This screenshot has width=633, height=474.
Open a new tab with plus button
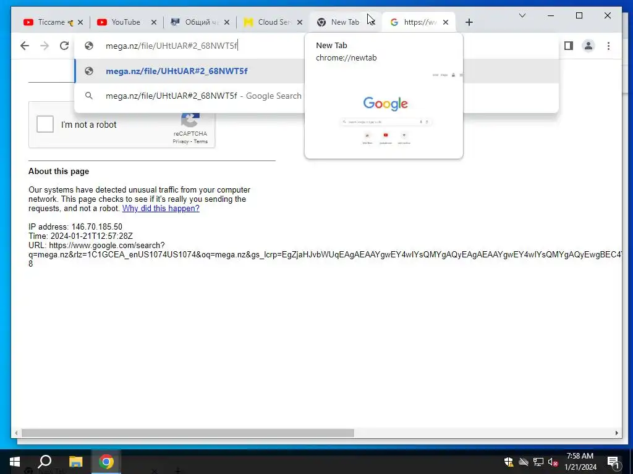point(469,22)
